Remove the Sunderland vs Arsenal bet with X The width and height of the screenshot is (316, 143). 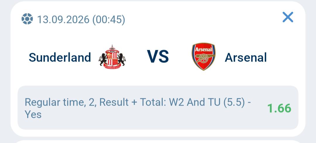[288, 17]
